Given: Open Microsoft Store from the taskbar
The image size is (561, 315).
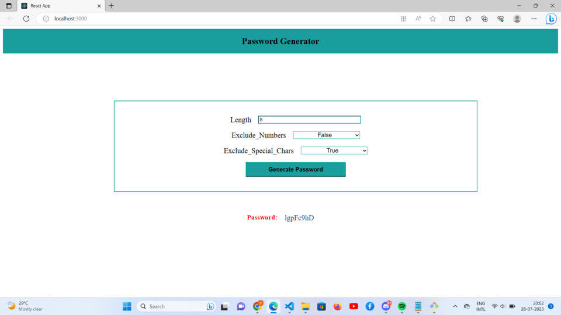Looking at the screenshot, I should (321, 306).
